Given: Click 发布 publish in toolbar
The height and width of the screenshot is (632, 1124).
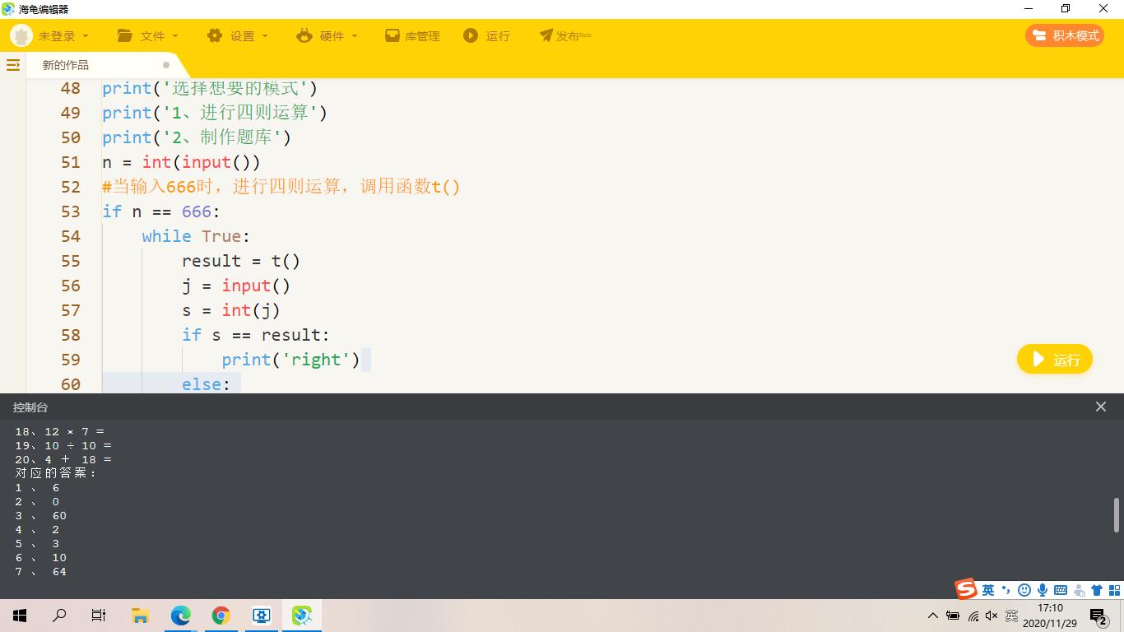Looking at the screenshot, I should [565, 36].
